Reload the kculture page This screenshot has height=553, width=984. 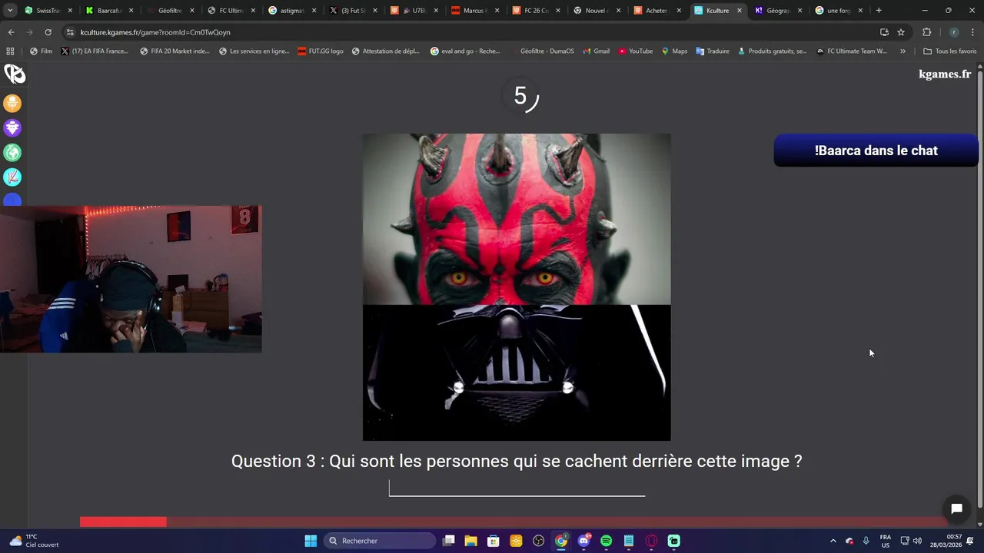point(48,32)
